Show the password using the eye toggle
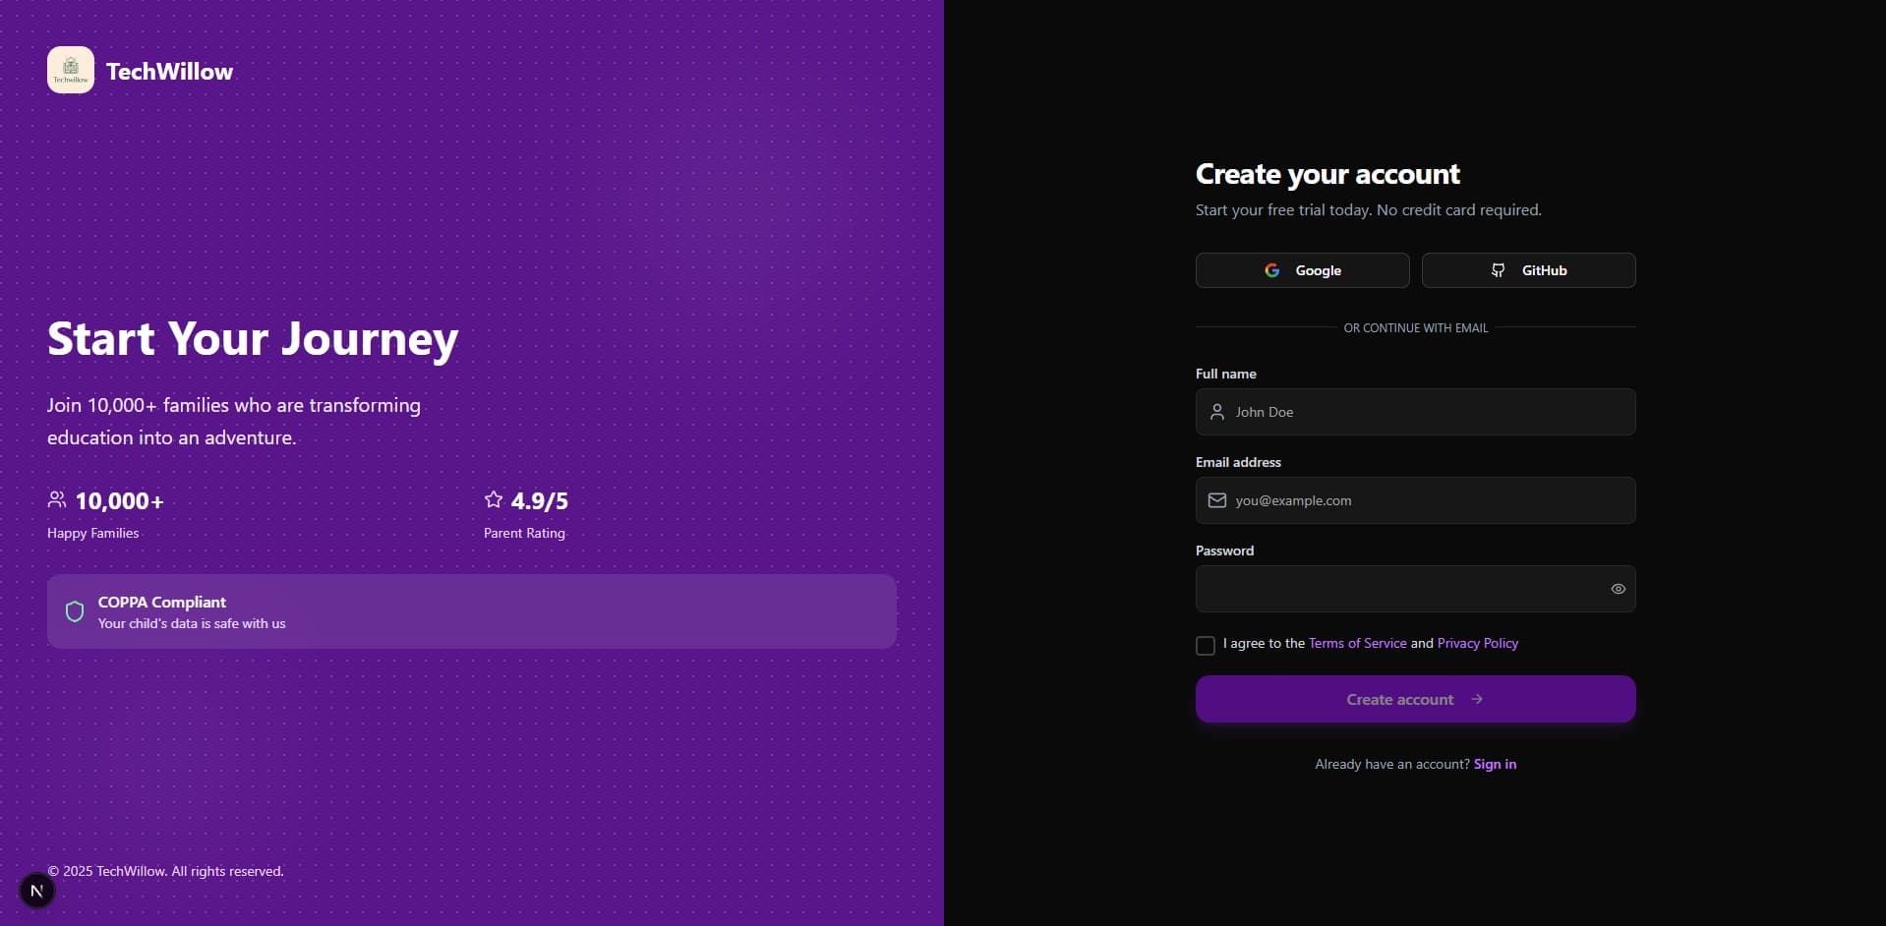 coord(1617,588)
